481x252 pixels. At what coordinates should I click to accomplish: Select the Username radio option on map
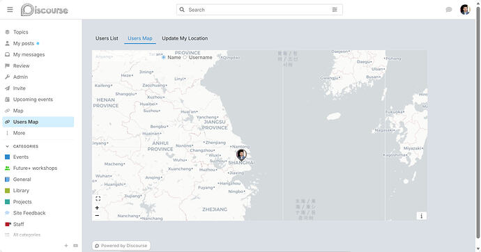click(x=185, y=57)
